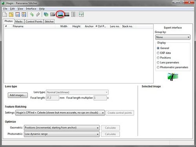The width and height of the screenshot is (196, 147).
Task: Open the View menu
Action: (20, 9)
